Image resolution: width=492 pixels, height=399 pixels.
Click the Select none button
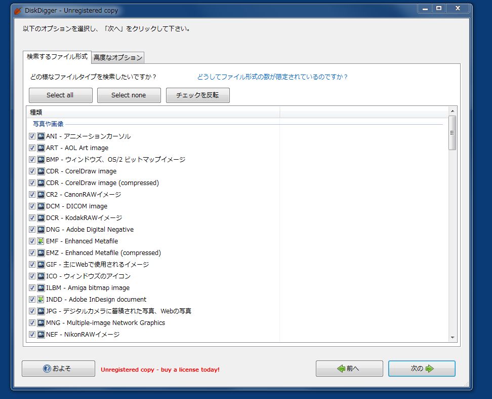tap(129, 95)
